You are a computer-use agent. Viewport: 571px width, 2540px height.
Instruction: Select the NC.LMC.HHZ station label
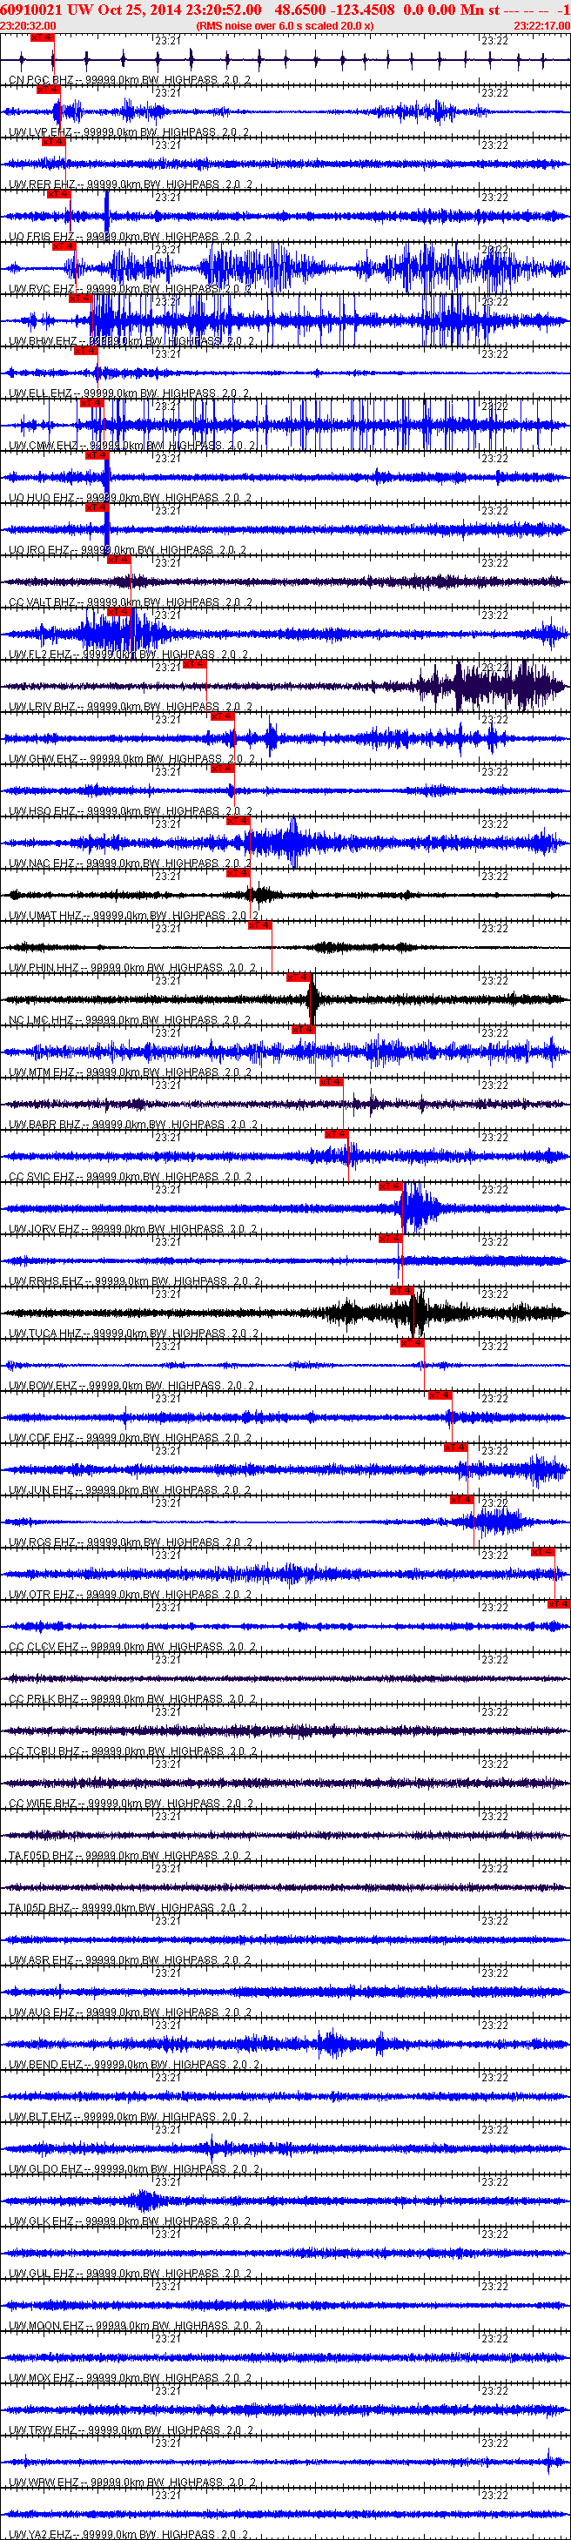[131, 1020]
